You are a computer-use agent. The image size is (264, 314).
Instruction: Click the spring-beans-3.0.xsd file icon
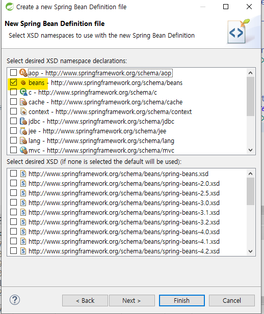(23, 203)
